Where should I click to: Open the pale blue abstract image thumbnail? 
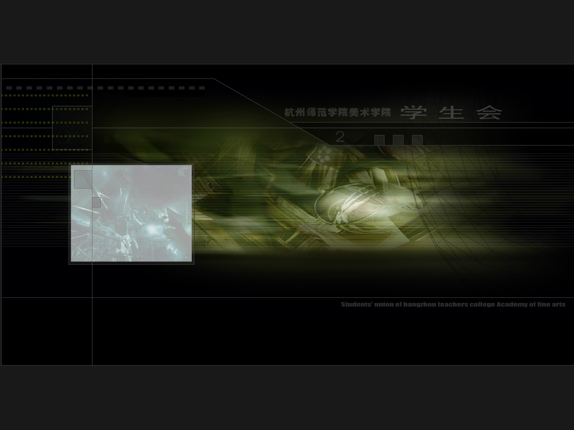[131, 213]
